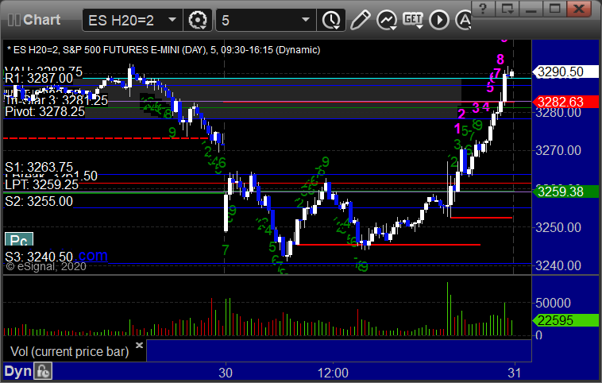Click the magenta count number 8
602x383 pixels.
tap(500, 60)
